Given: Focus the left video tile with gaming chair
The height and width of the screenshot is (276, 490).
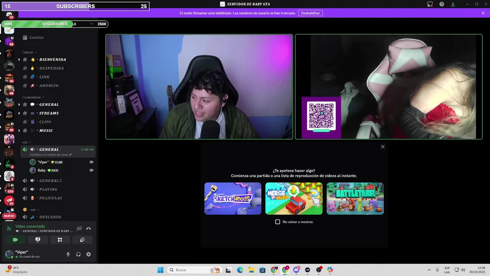Looking at the screenshot, I should (x=199, y=87).
